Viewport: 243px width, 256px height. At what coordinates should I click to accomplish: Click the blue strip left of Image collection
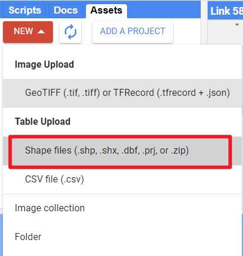coord(1,235)
